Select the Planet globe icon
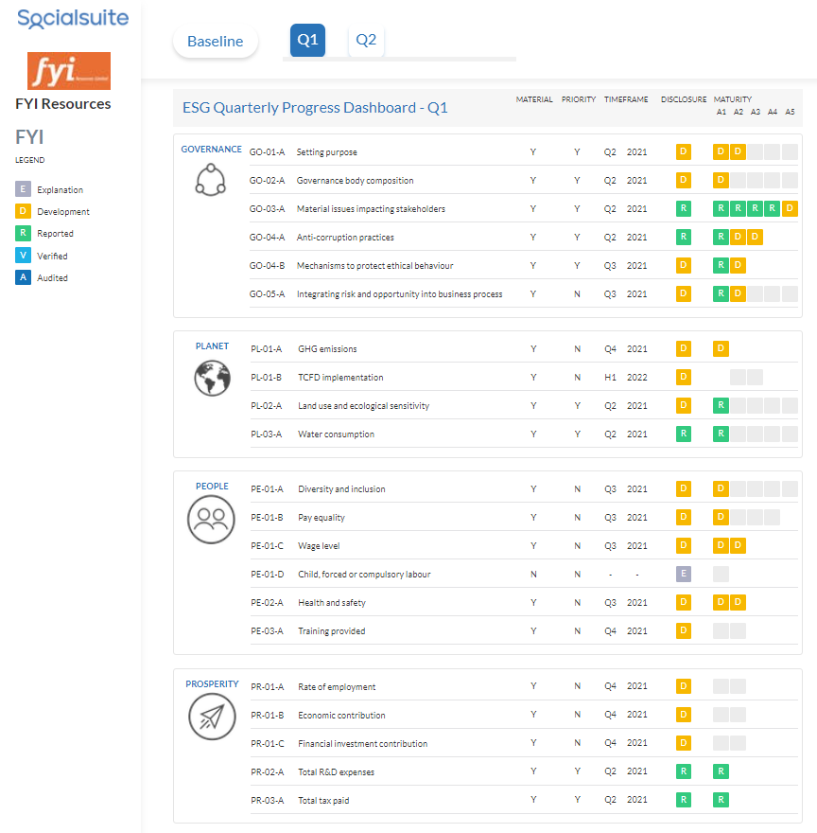The image size is (817, 833). (x=213, y=379)
